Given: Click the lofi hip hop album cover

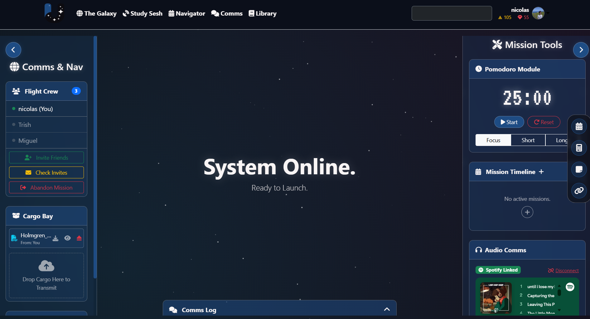Looking at the screenshot, I should (496, 298).
